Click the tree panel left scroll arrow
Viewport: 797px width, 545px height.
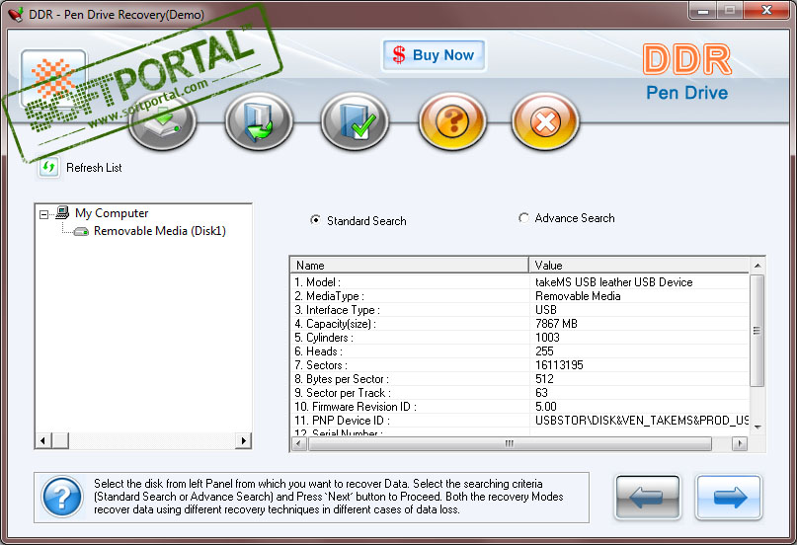[43, 441]
